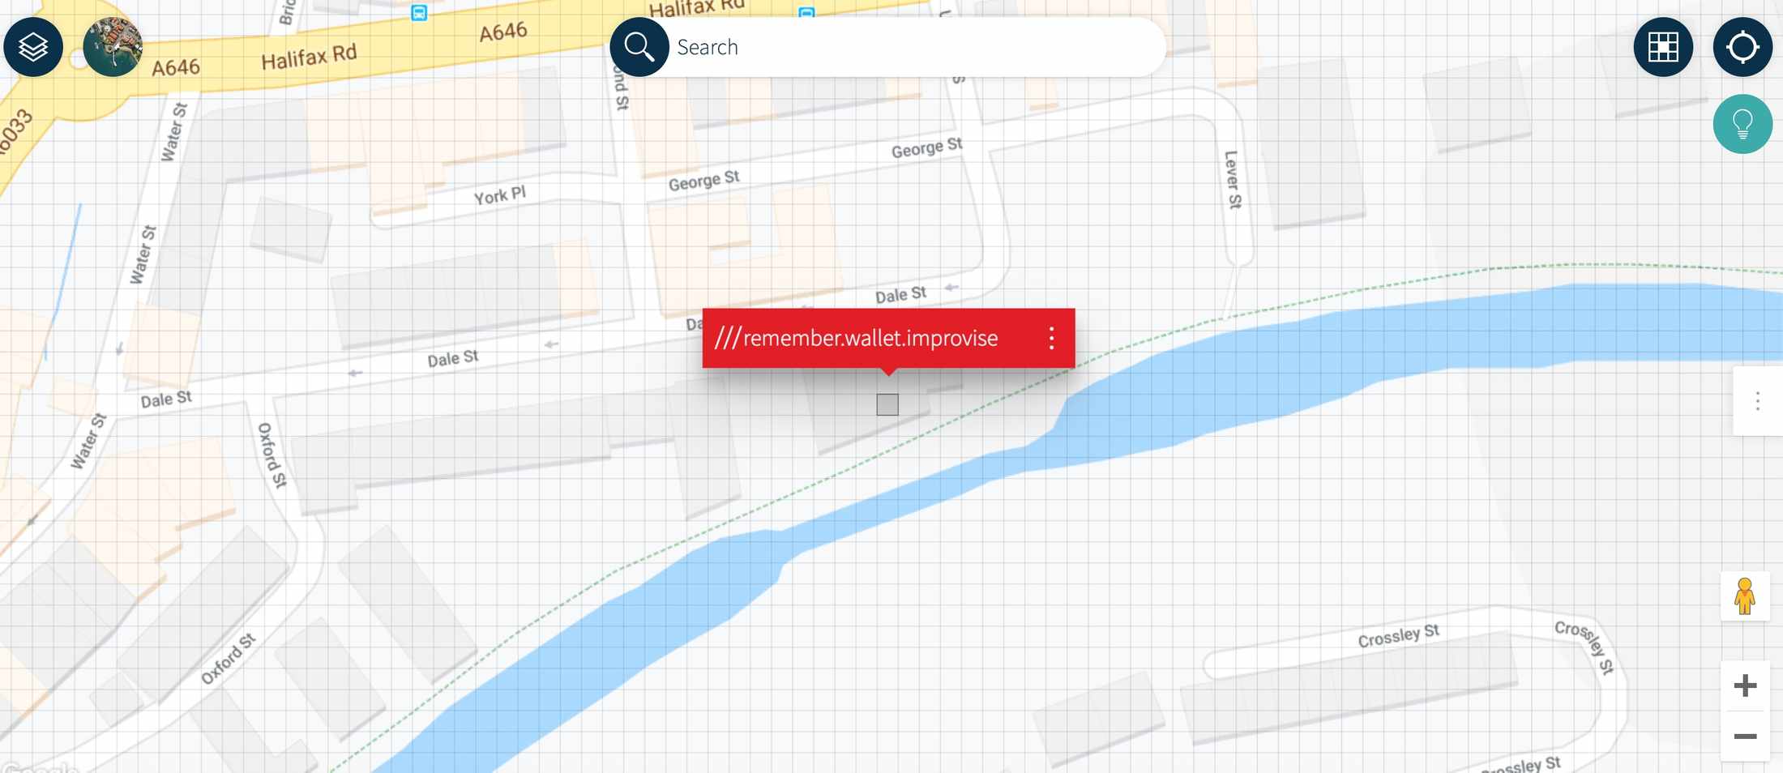This screenshot has height=773, width=1783.
Task: Click the search magnifier icon
Action: pyautogui.click(x=639, y=47)
